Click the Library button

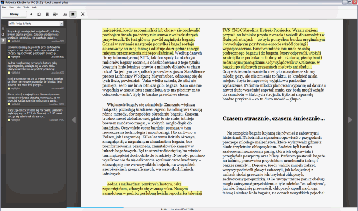click(14, 14)
